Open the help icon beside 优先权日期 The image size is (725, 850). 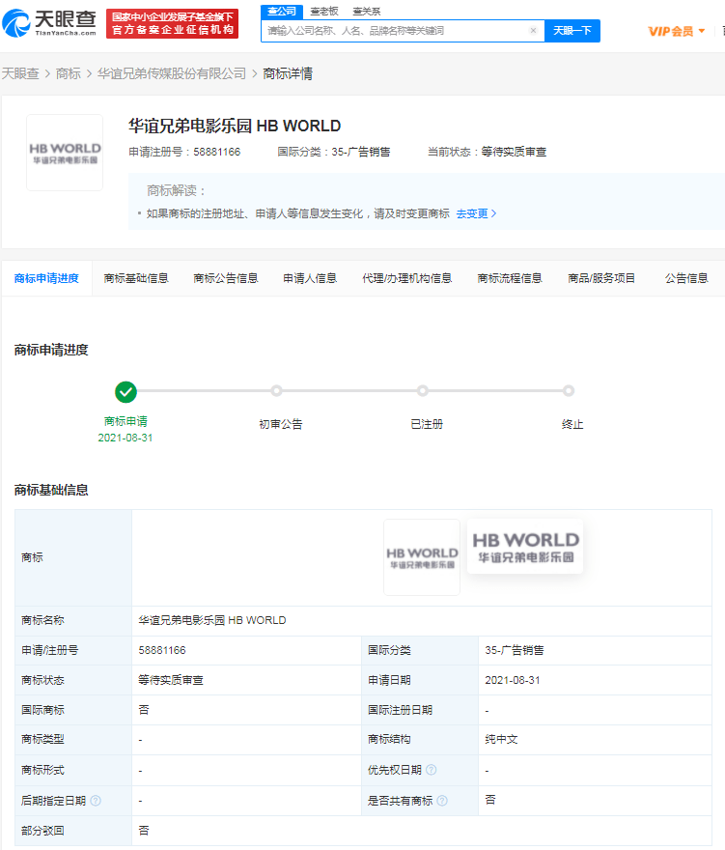[x=432, y=770]
